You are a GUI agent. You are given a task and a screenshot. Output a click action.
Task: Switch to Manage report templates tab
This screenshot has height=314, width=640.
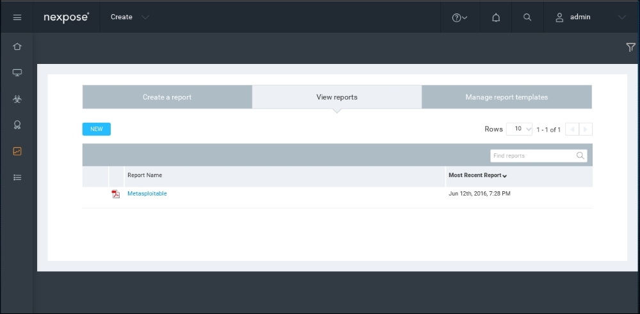(506, 97)
